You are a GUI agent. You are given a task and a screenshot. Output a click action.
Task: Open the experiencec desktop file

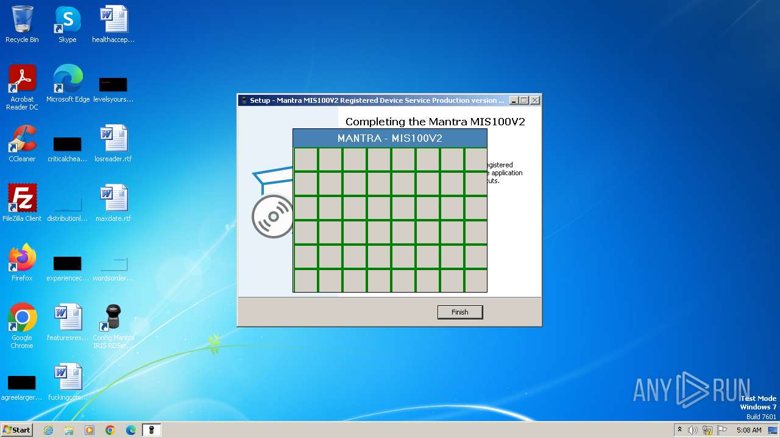(x=67, y=268)
